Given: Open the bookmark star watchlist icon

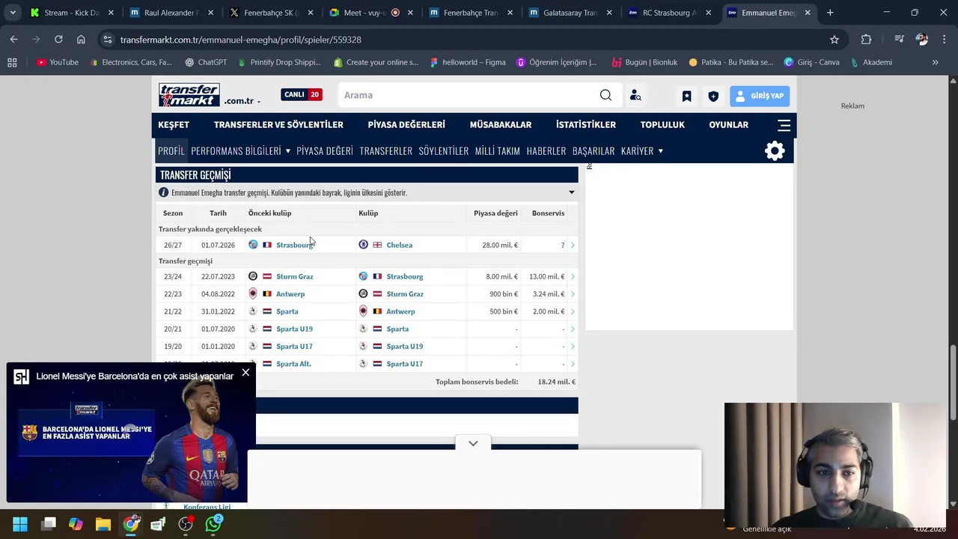Looking at the screenshot, I should pos(686,96).
